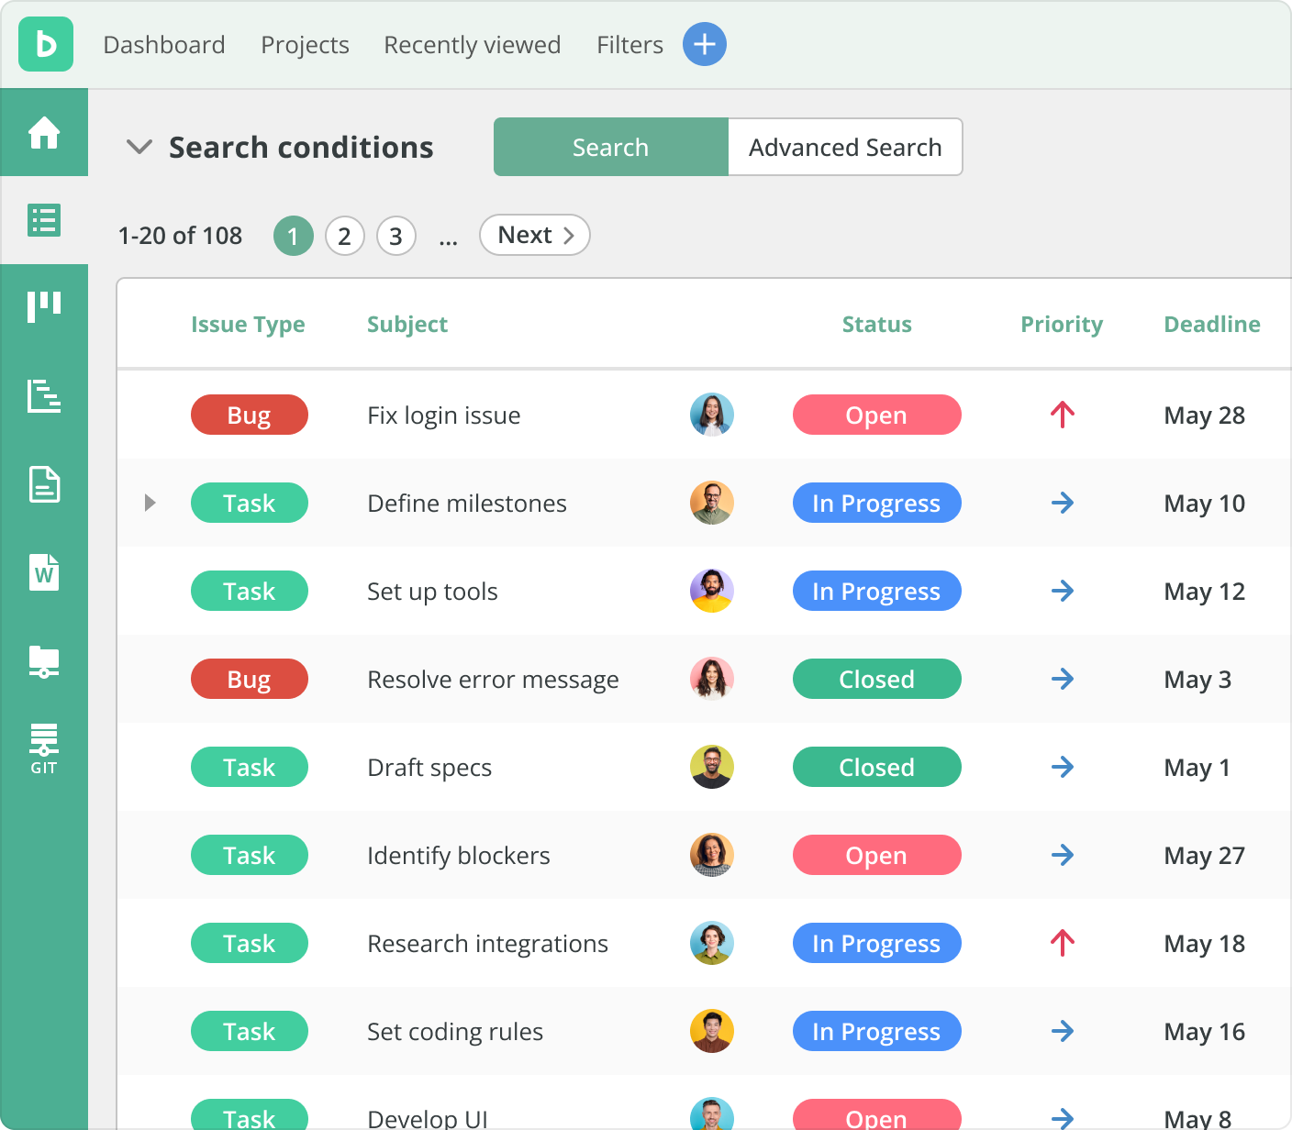Open the Wiki sidebar icon
The width and height of the screenshot is (1292, 1130).
pyautogui.click(x=44, y=572)
